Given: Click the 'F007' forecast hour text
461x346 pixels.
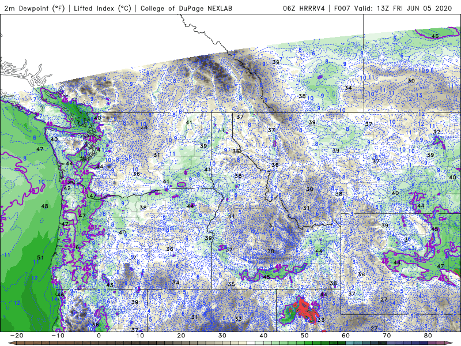Looking at the screenshot, I should pos(342,8).
